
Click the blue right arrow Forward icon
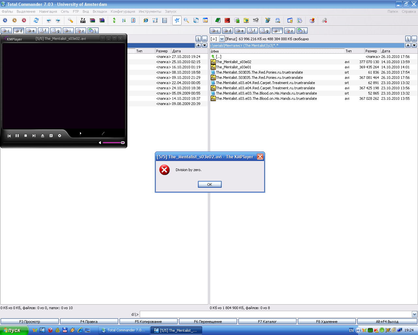[58, 20]
